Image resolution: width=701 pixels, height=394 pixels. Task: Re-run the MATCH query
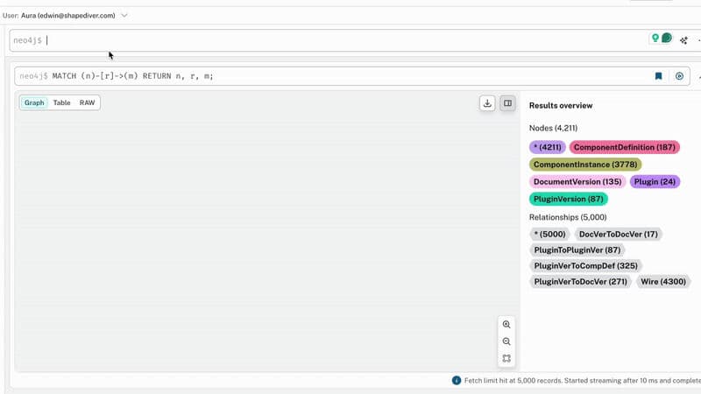coord(679,76)
